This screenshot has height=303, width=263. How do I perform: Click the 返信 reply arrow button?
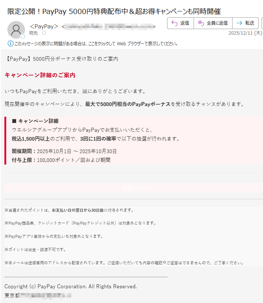180,23
